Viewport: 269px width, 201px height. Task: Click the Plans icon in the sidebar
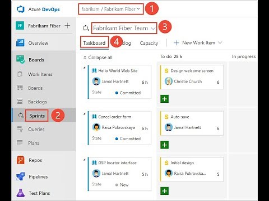[20, 142]
